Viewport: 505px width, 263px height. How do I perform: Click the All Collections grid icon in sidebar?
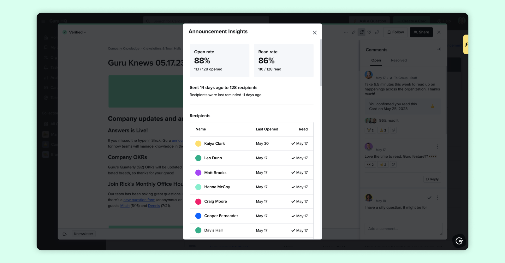(x=46, y=124)
